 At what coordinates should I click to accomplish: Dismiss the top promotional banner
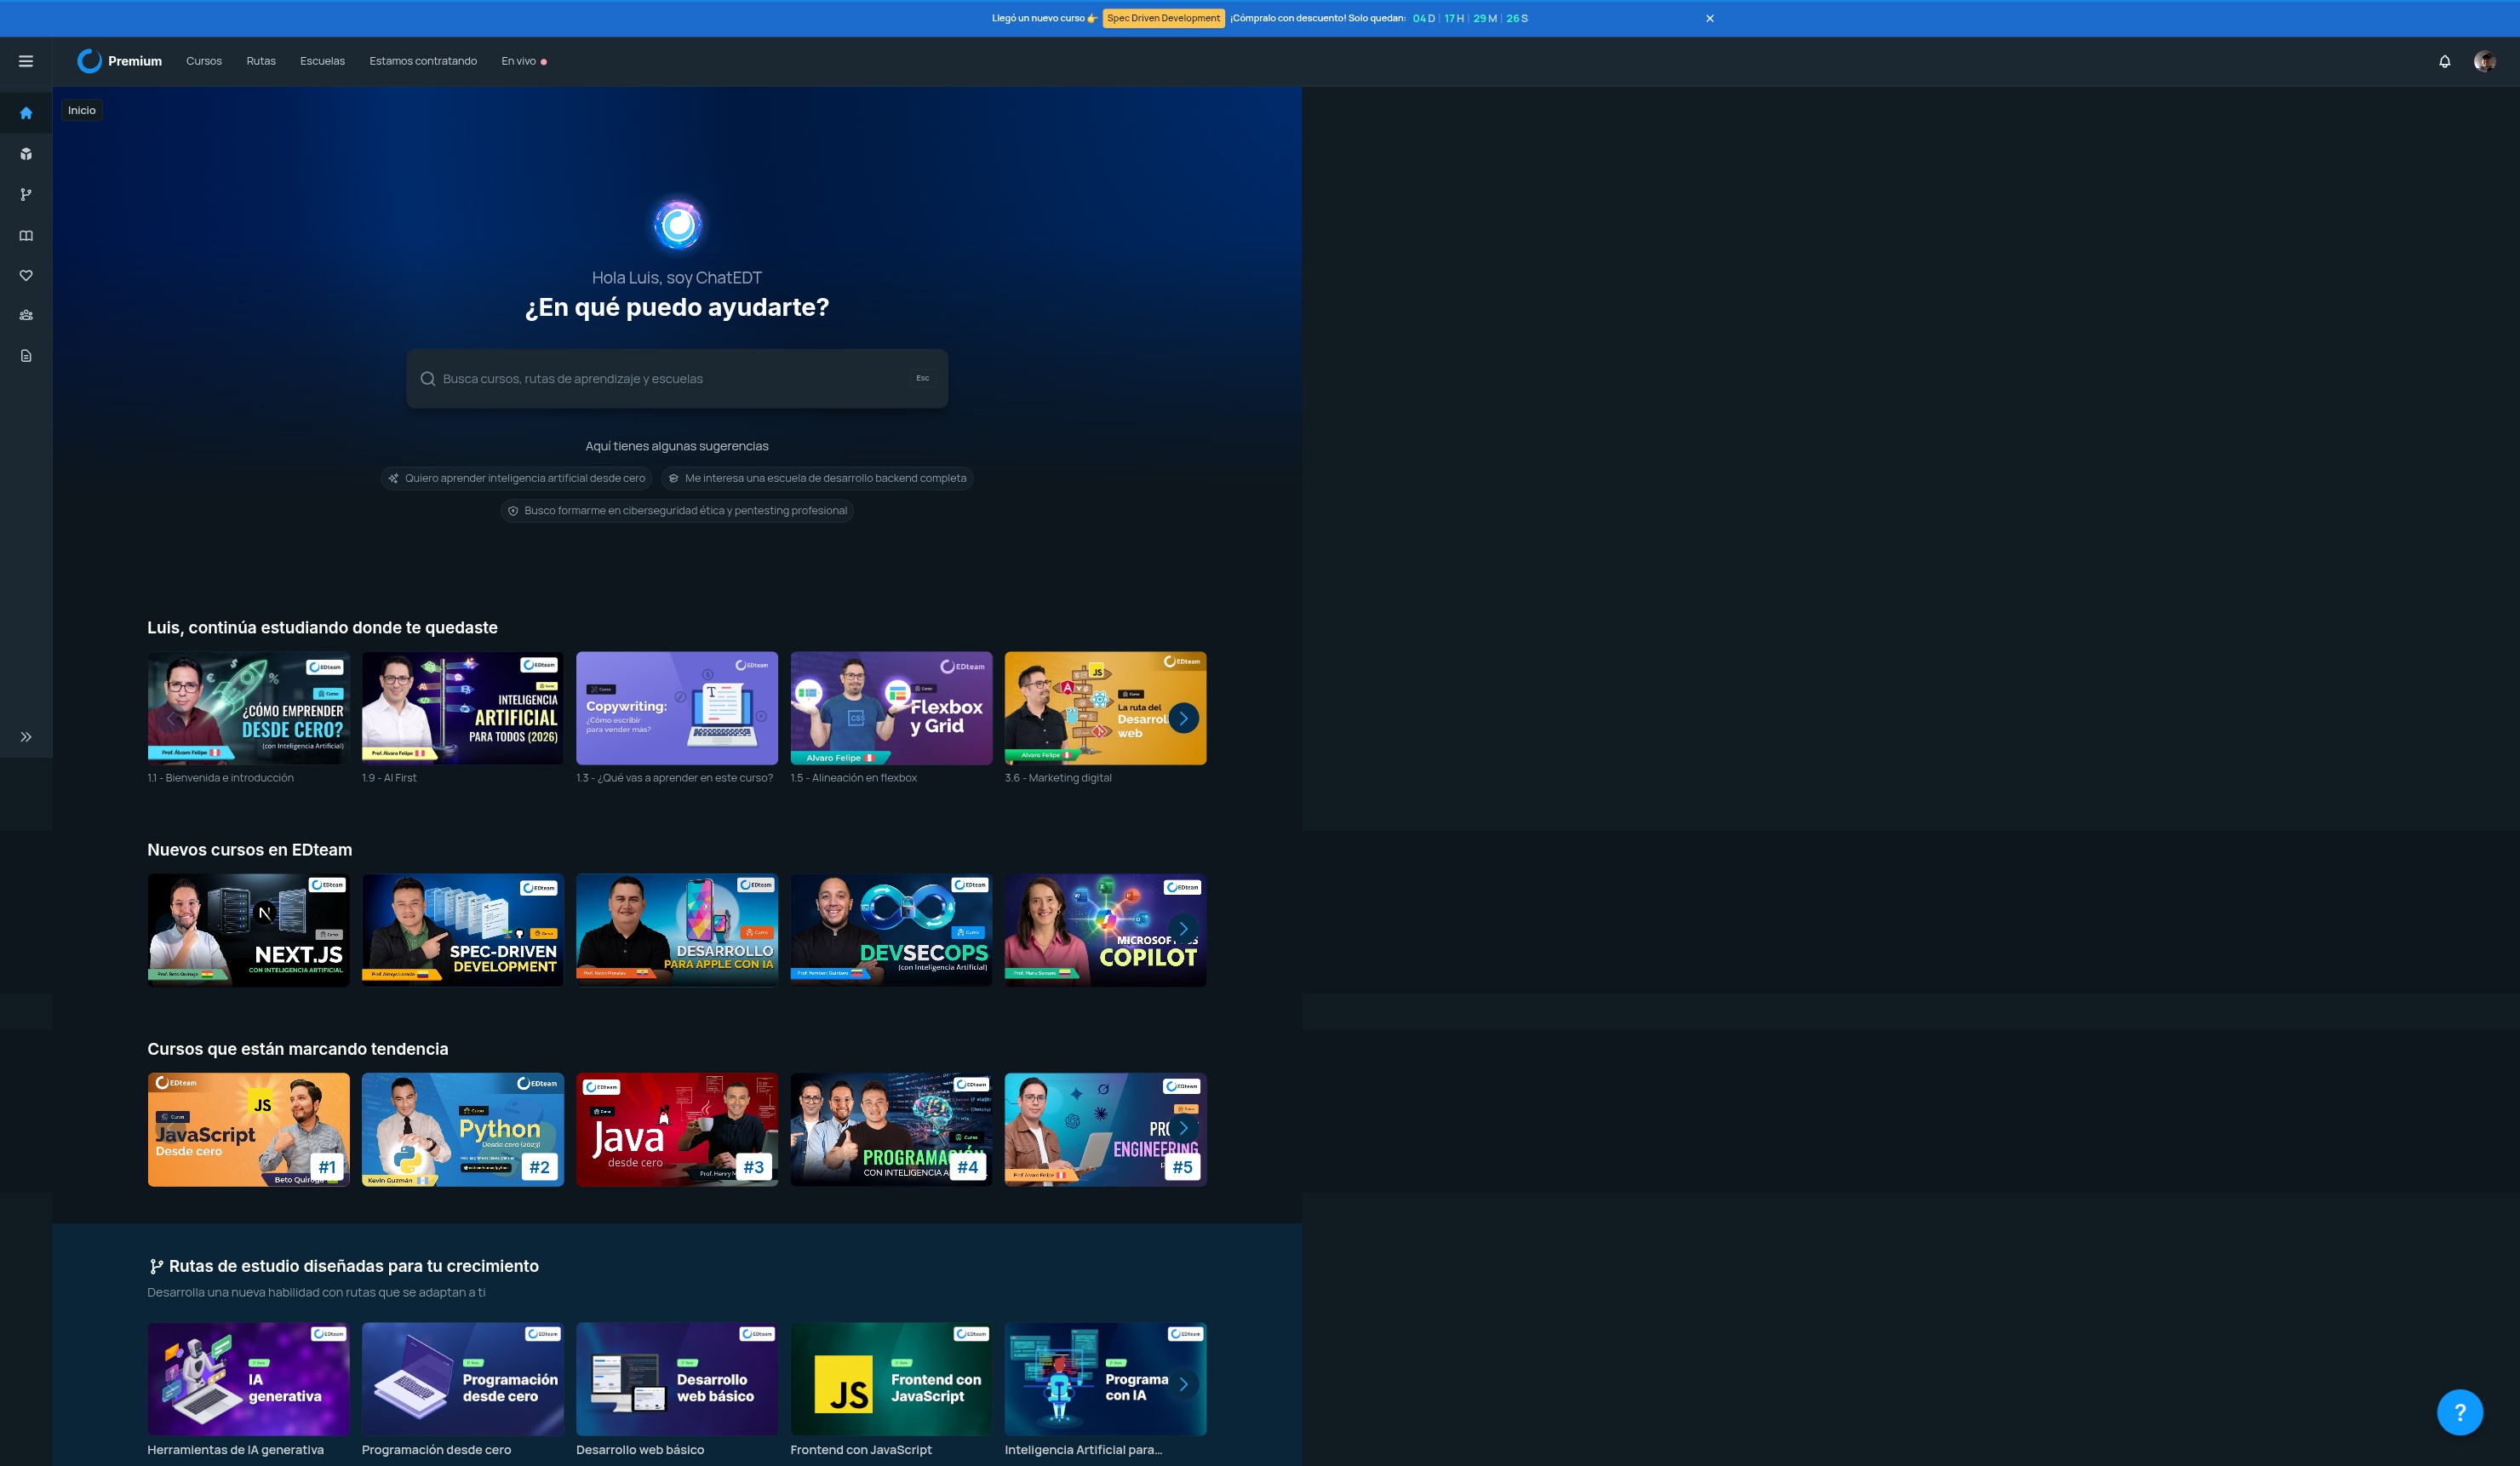pos(1709,18)
